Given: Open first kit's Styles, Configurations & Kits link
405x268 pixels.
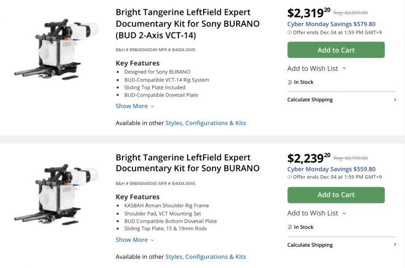Looking at the screenshot, I should (205, 123).
